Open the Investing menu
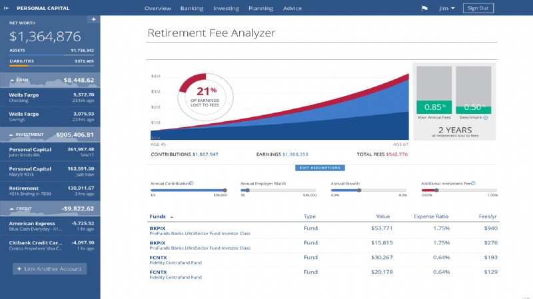 click(x=226, y=8)
